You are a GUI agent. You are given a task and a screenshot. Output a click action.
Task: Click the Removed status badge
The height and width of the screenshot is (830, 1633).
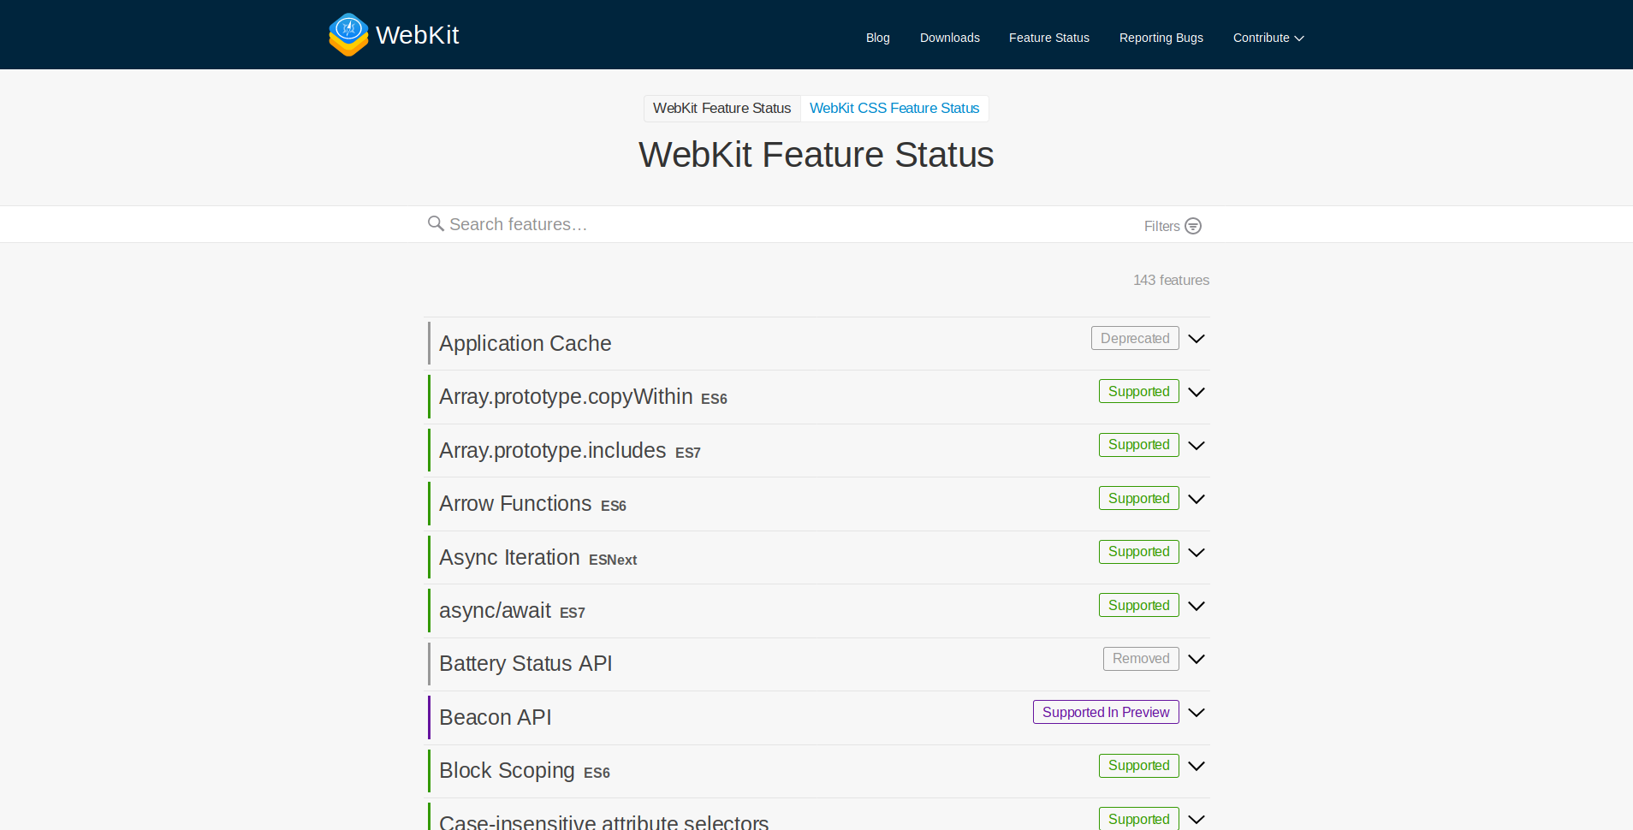click(x=1141, y=659)
